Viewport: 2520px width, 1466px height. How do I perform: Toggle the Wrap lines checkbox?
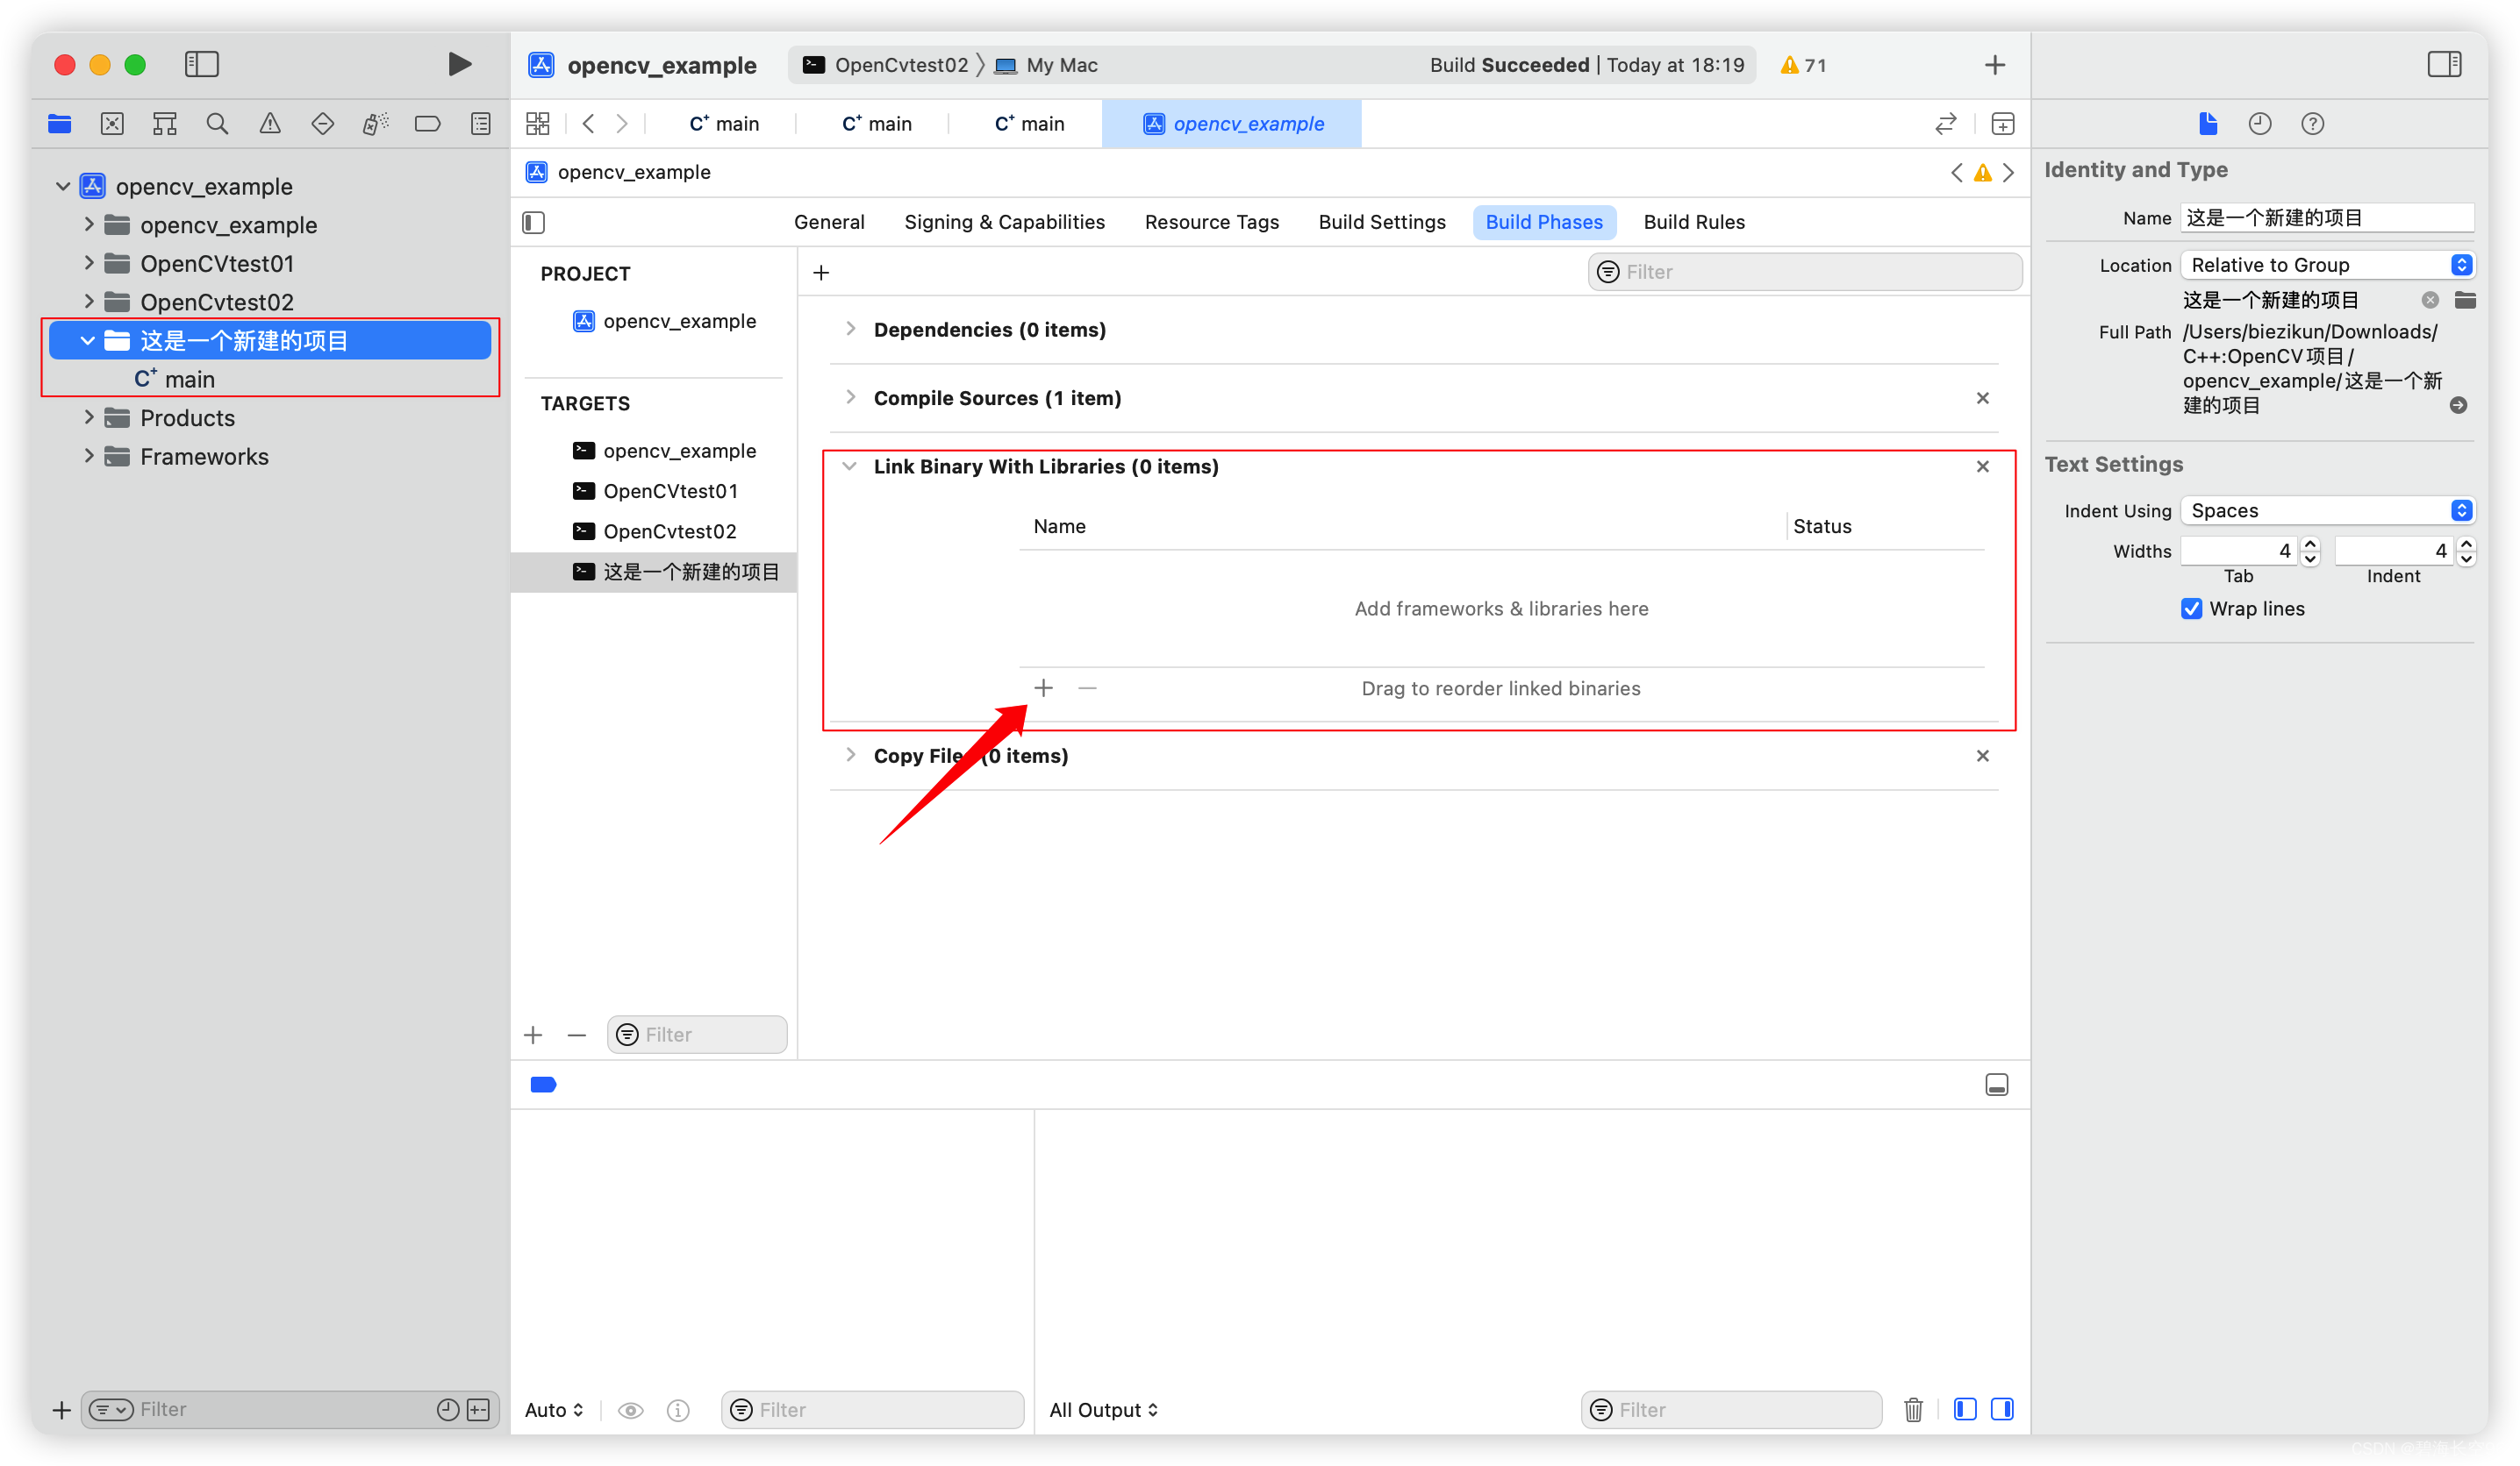point(2191,608)
